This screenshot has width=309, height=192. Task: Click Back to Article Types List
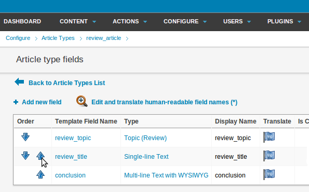coord(67,83)
